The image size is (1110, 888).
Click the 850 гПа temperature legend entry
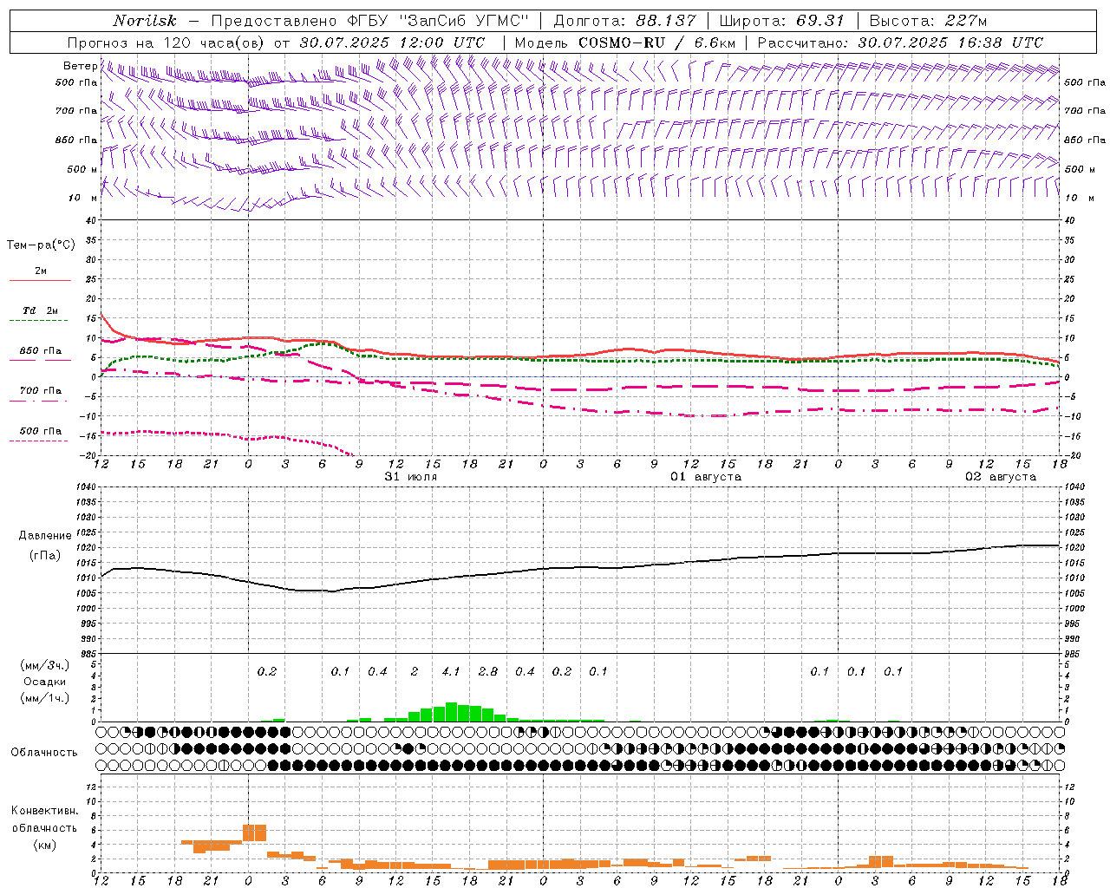click(41, 355)
